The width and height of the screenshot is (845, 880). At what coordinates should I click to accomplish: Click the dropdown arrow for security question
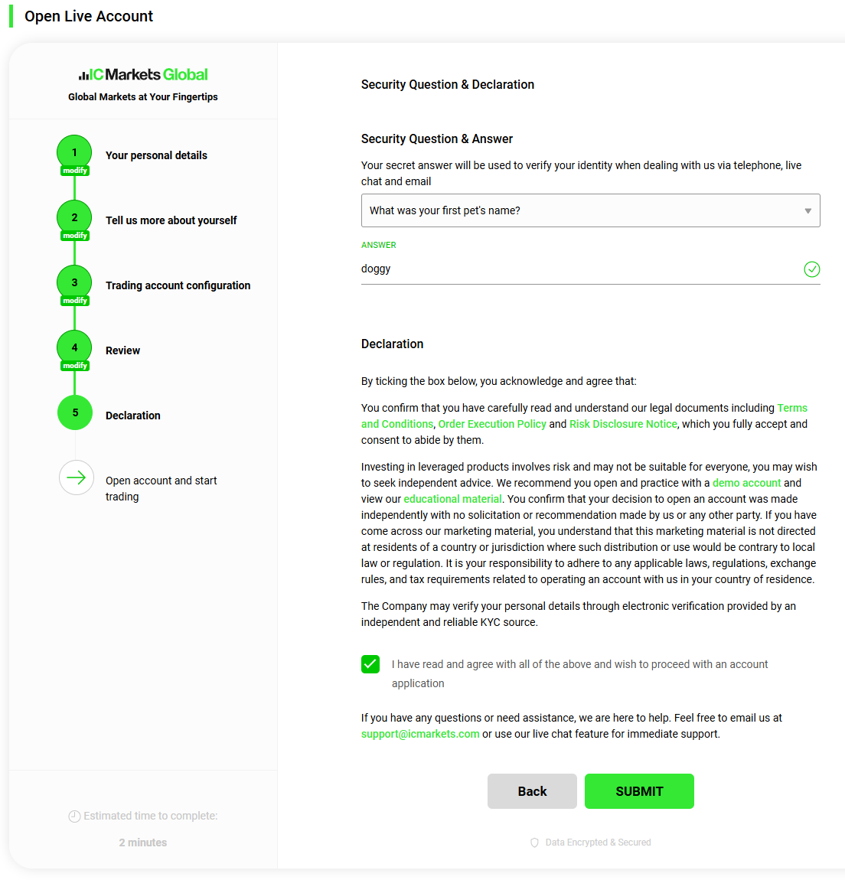[x=807, y=211]
